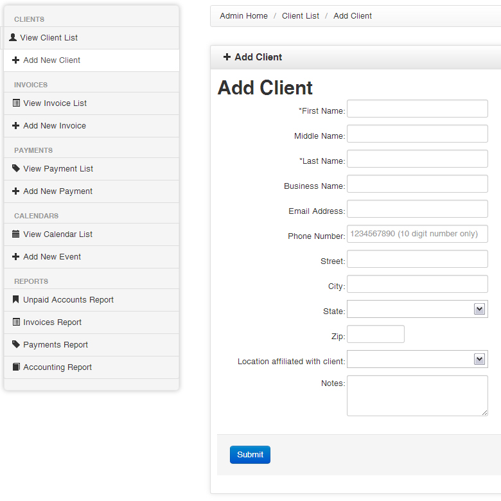Follow the Client List breadcrumb link
Image resolution: width=501 pixels, height=501 pixels.
click(301, 16)
